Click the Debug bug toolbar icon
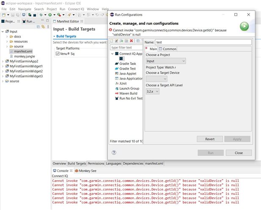261x210 pixels. [41, 15]
